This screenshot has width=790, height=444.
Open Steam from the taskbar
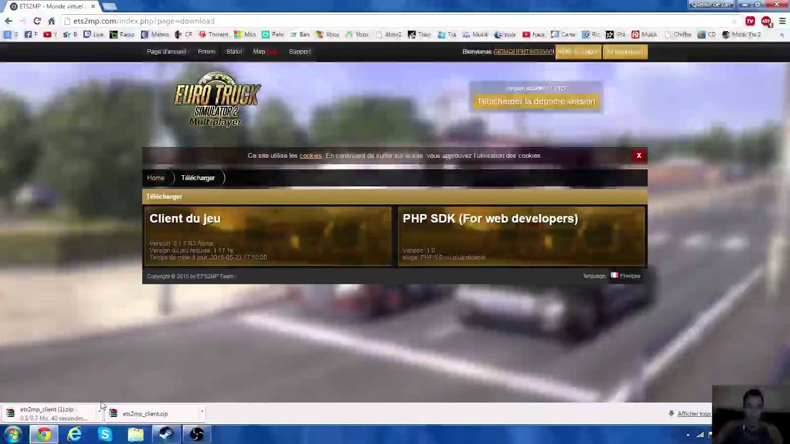[166, 435]
